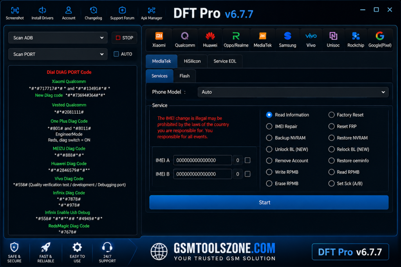Open the Account page
401x267 pixels.
69,13
